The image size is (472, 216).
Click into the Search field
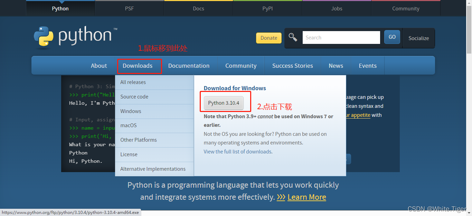[x=341, y=37]
